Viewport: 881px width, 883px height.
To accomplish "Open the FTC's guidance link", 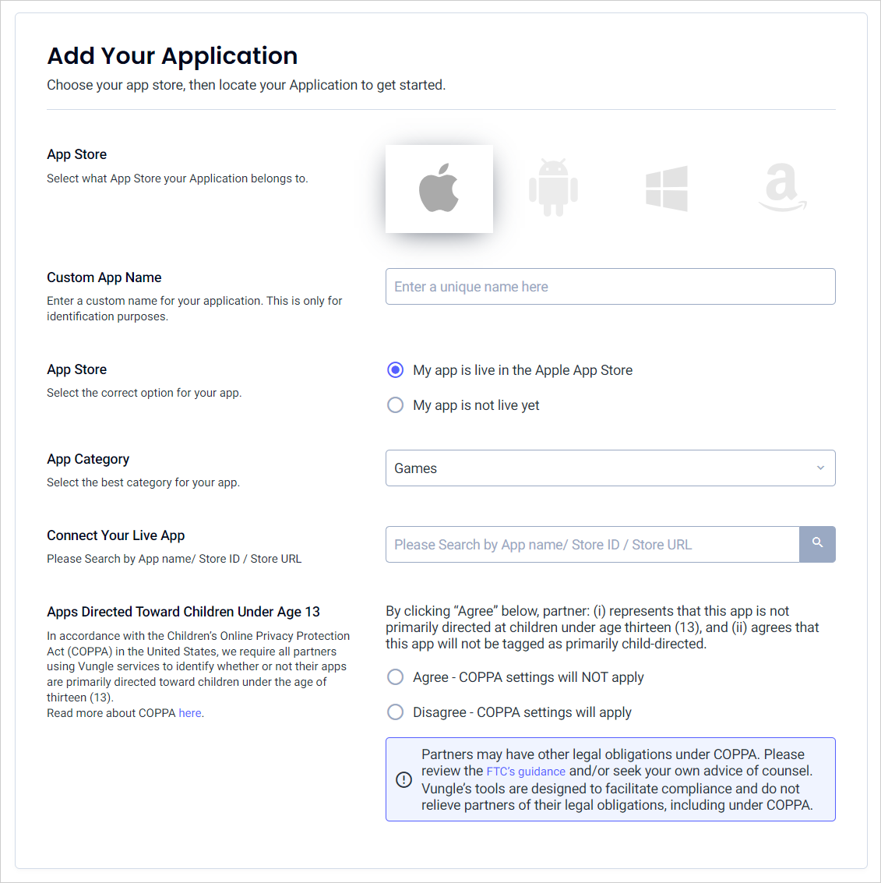I will (x=526, y=772).
